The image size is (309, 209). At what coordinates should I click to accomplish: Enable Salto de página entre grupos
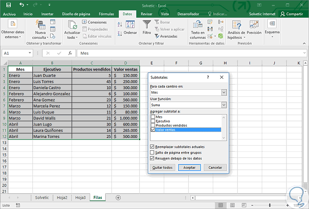click(152, 152)
